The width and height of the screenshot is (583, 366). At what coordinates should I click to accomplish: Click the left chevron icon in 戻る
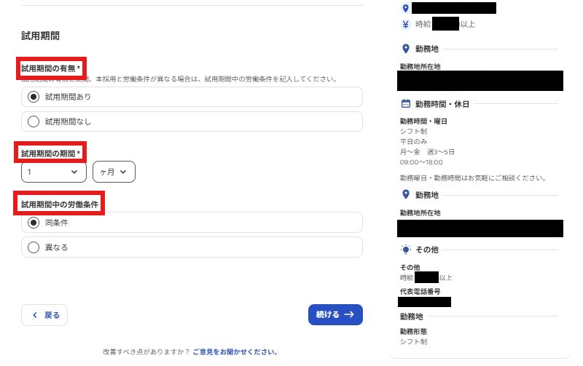(x=34, y=315)
